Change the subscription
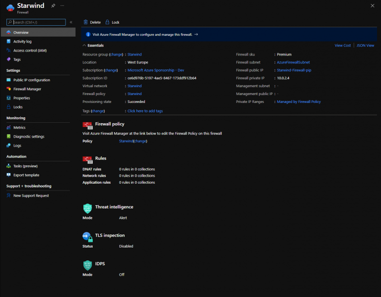Screen dimensions: 381x297 (111, 70)
